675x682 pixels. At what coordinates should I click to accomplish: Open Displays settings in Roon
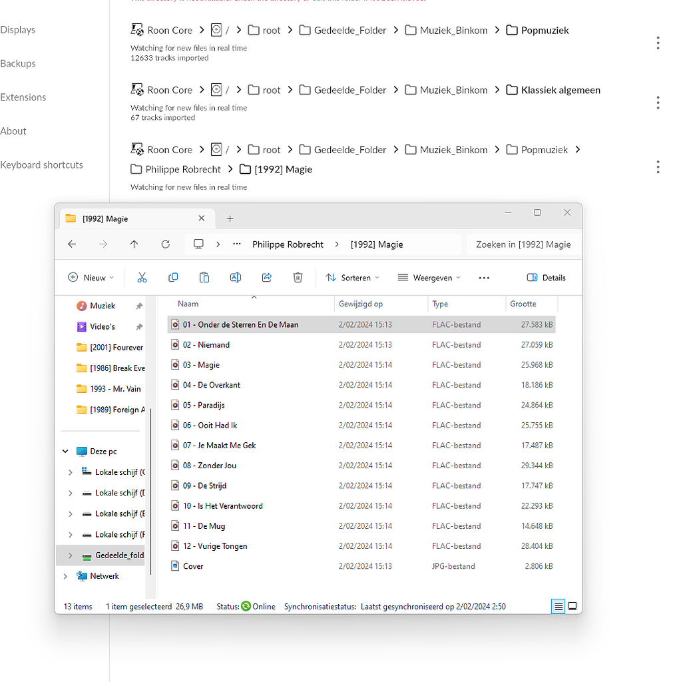(18, 29)
